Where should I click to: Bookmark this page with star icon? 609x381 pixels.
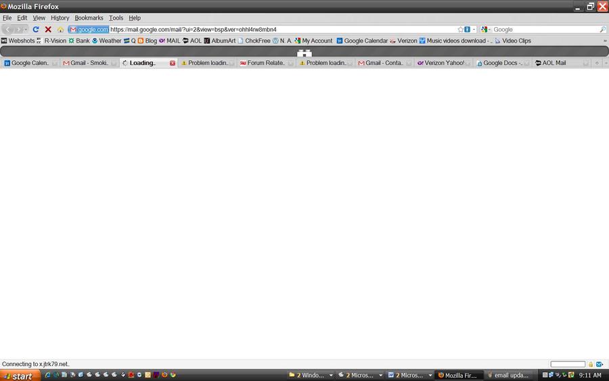point(461,30)
